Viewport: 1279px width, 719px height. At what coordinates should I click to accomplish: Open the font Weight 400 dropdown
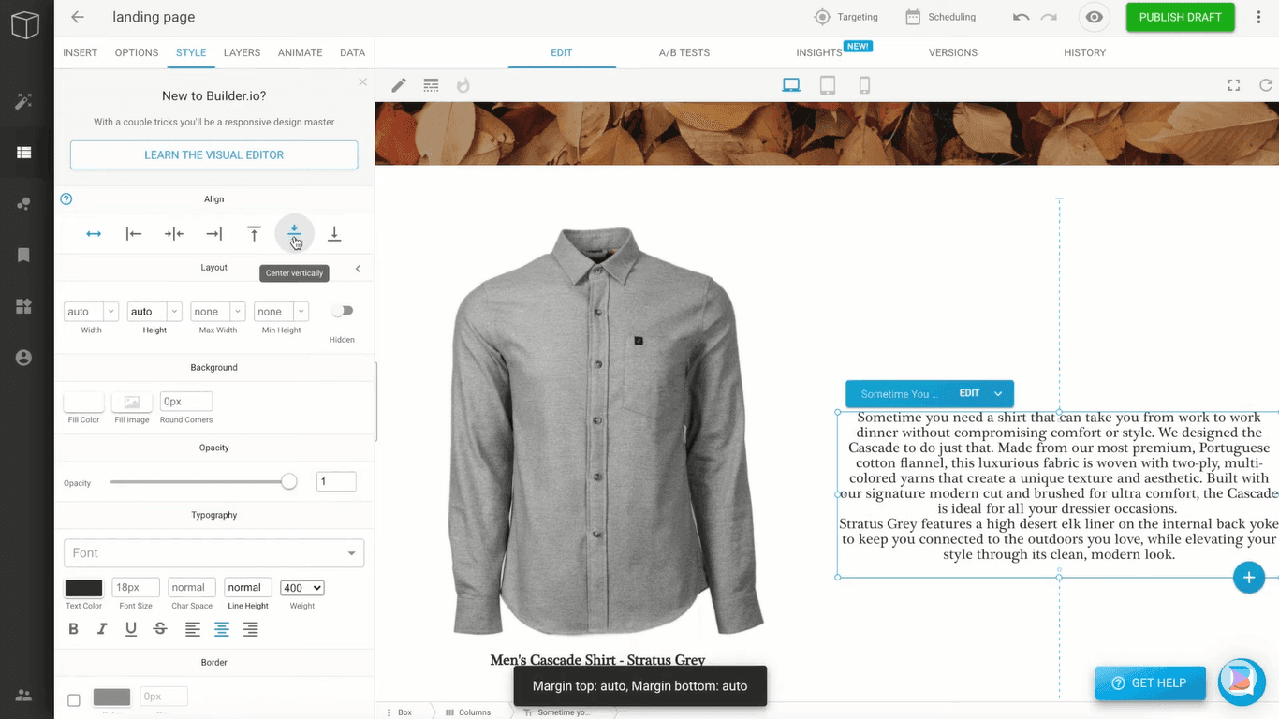pyautogui.click(x=301, y=588)
